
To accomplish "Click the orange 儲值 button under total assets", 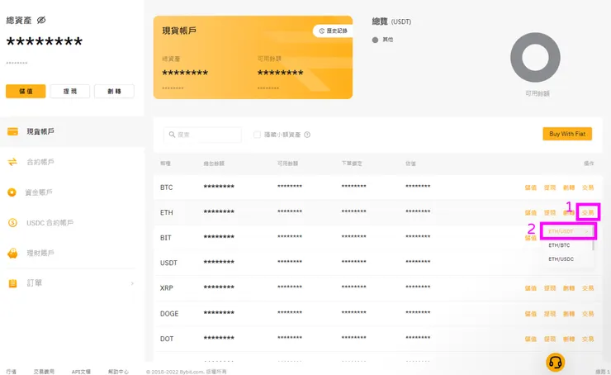I will click(26, 91).
